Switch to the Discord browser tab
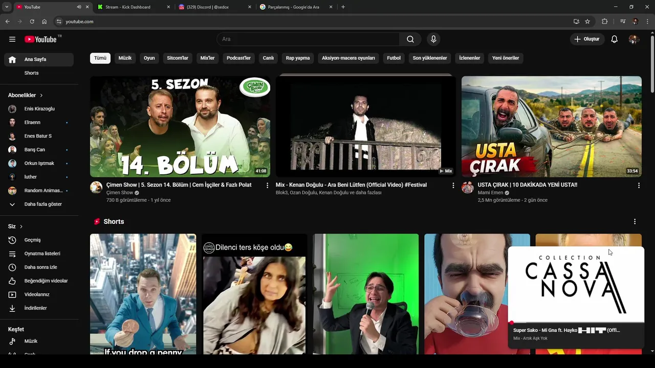The height and width of the screenshot is (368, 655). pos(215,7)
